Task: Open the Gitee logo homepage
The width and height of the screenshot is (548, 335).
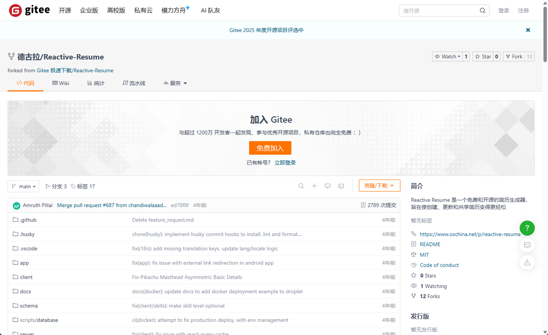Action: (x=29, y=10)
